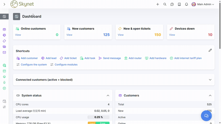The height and width of the screenshot is (124, 221).
Task: Collapse the Customers panel
Action: pyautogui.click(x=210, y=95)
